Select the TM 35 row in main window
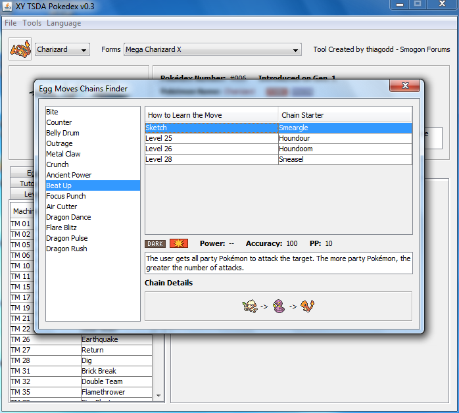Screen dimensions: 459x413 81,392
